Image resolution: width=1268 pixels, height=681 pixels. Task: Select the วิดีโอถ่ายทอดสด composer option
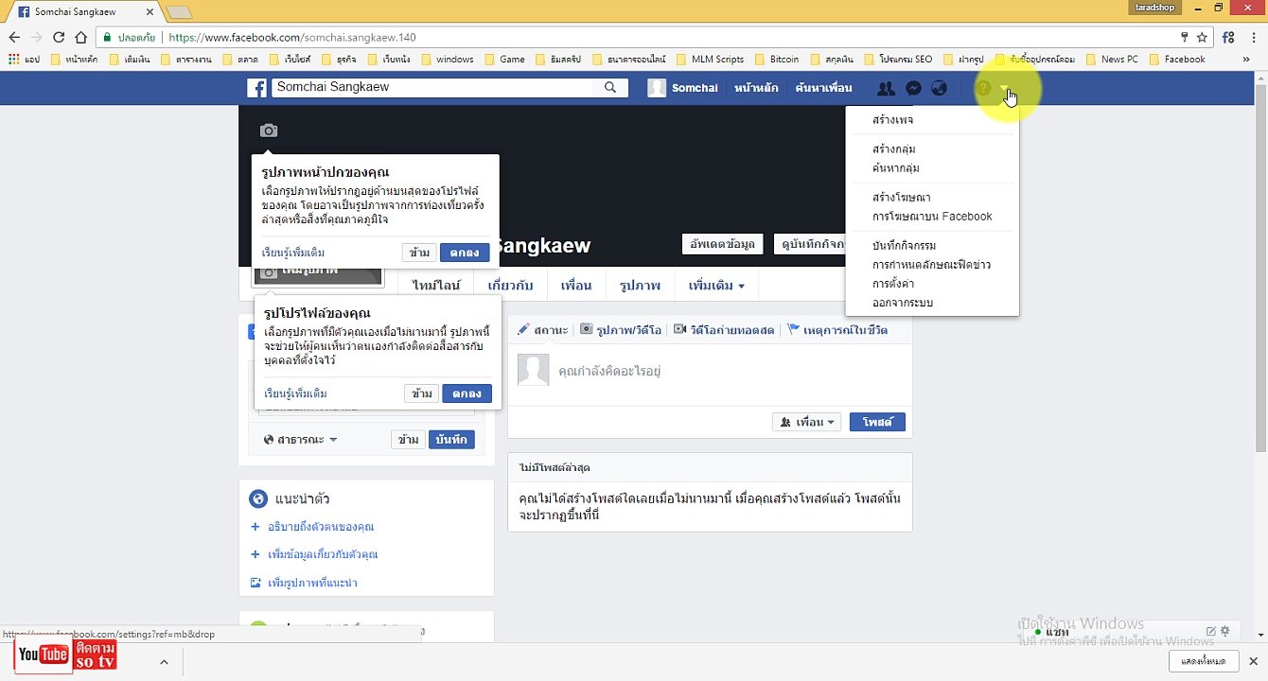[724, 330]
